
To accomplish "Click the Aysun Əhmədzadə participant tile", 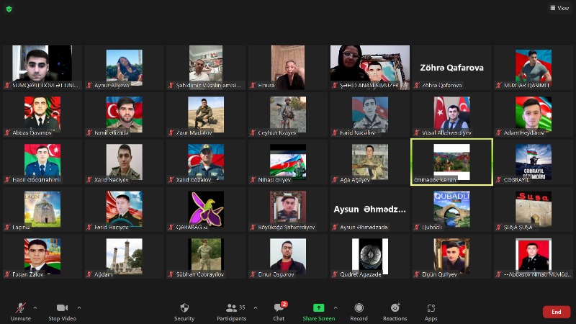I will pos(369,209).
